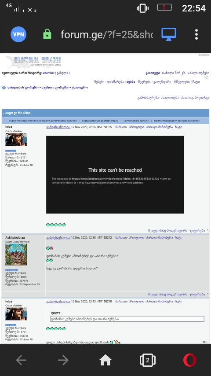This screenshot has width=211, height=376.
Task: Click შეატყობინე მოდერატორს under the 22:38 post
Action: tap(167, 294)
